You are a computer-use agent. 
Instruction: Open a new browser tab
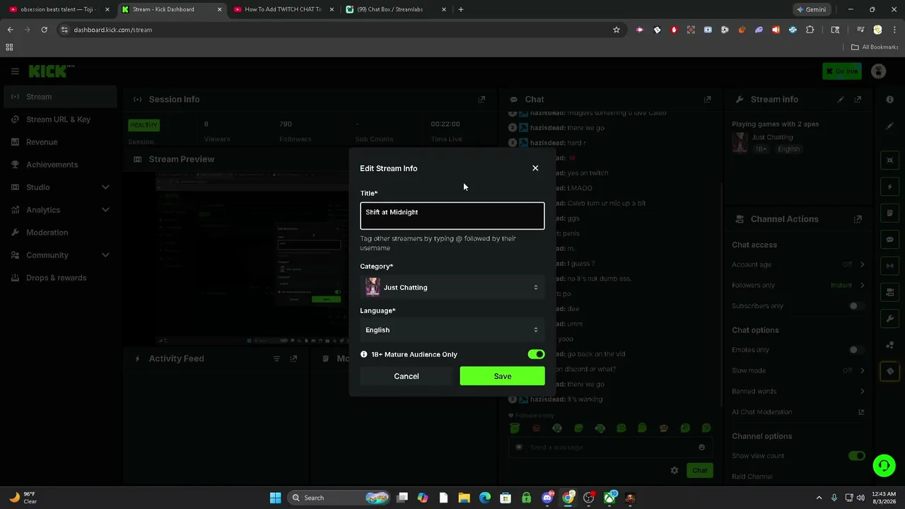click(x=461, y=9)
